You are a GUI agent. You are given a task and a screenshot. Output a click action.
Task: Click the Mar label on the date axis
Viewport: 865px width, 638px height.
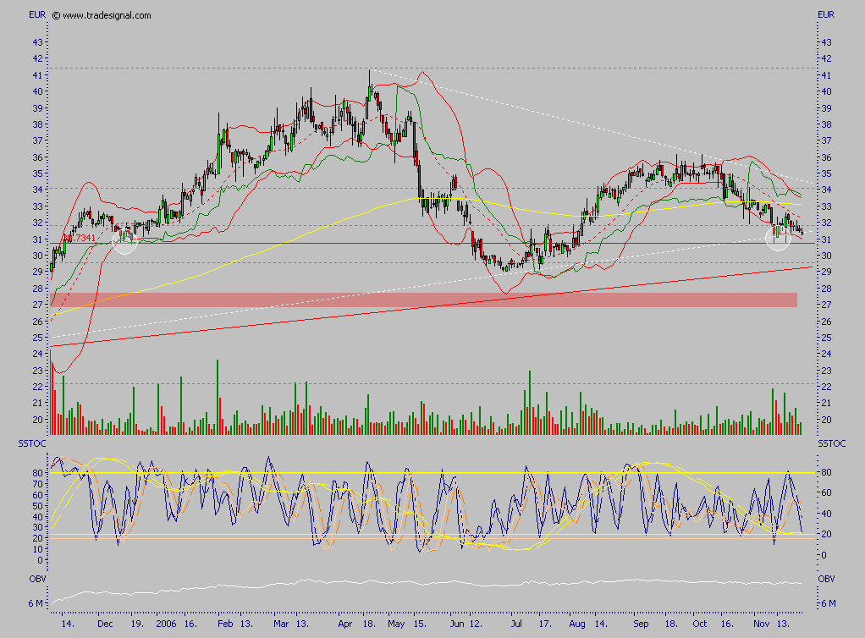(x=281, y=624)
